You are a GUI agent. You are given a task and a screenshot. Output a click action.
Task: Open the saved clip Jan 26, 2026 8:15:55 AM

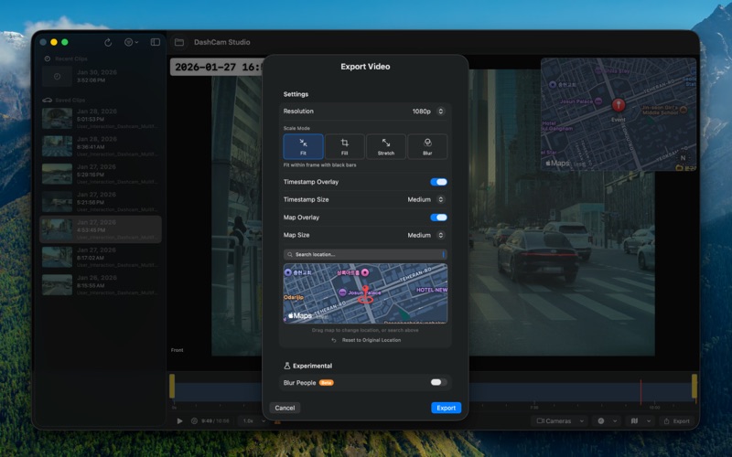[x=101, y=285]
